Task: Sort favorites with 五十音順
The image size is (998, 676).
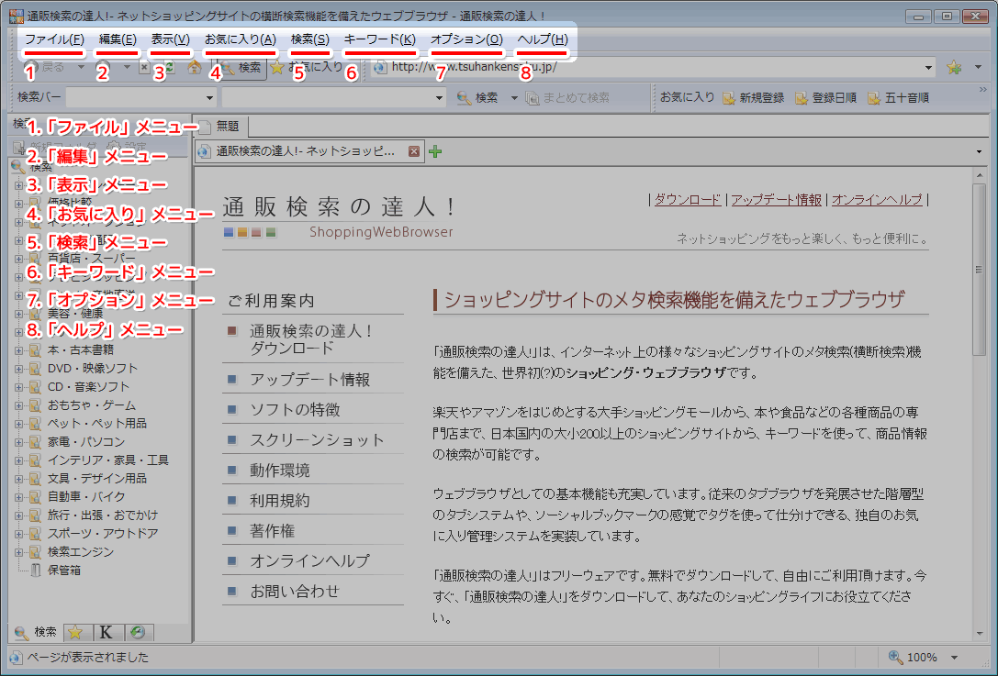Action: point(899,98)
